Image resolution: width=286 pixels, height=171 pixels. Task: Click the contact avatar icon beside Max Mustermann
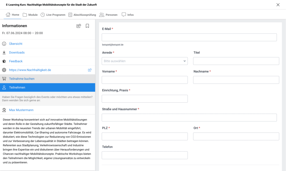click(x=4, y=110)
